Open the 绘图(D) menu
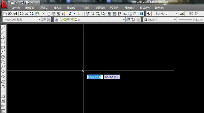 coord(100,8)
